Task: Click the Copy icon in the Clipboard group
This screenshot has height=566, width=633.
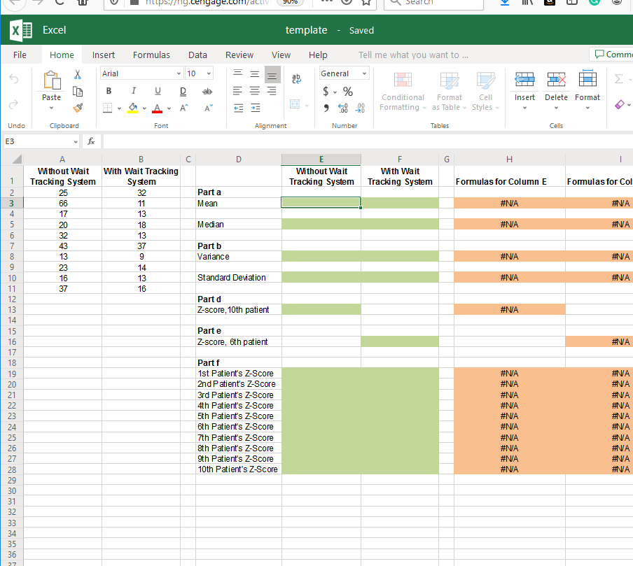Action: point(77,91)
